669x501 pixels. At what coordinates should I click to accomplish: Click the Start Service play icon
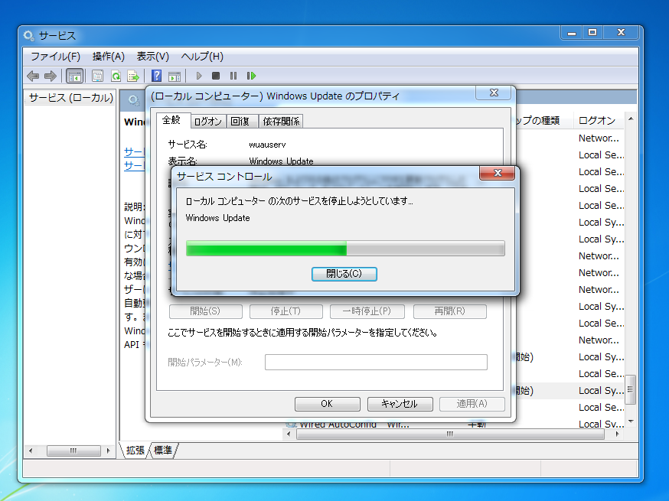pyautogui.click(x=199, y=76)
